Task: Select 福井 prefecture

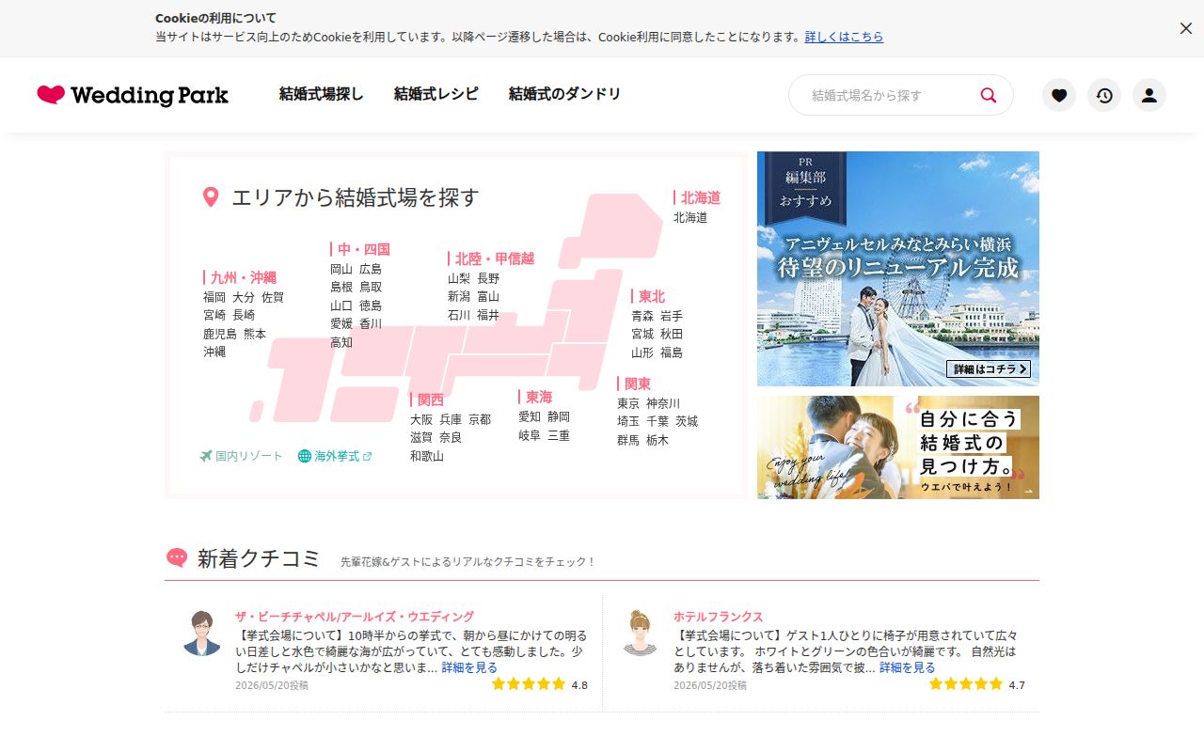Action: 488,315
